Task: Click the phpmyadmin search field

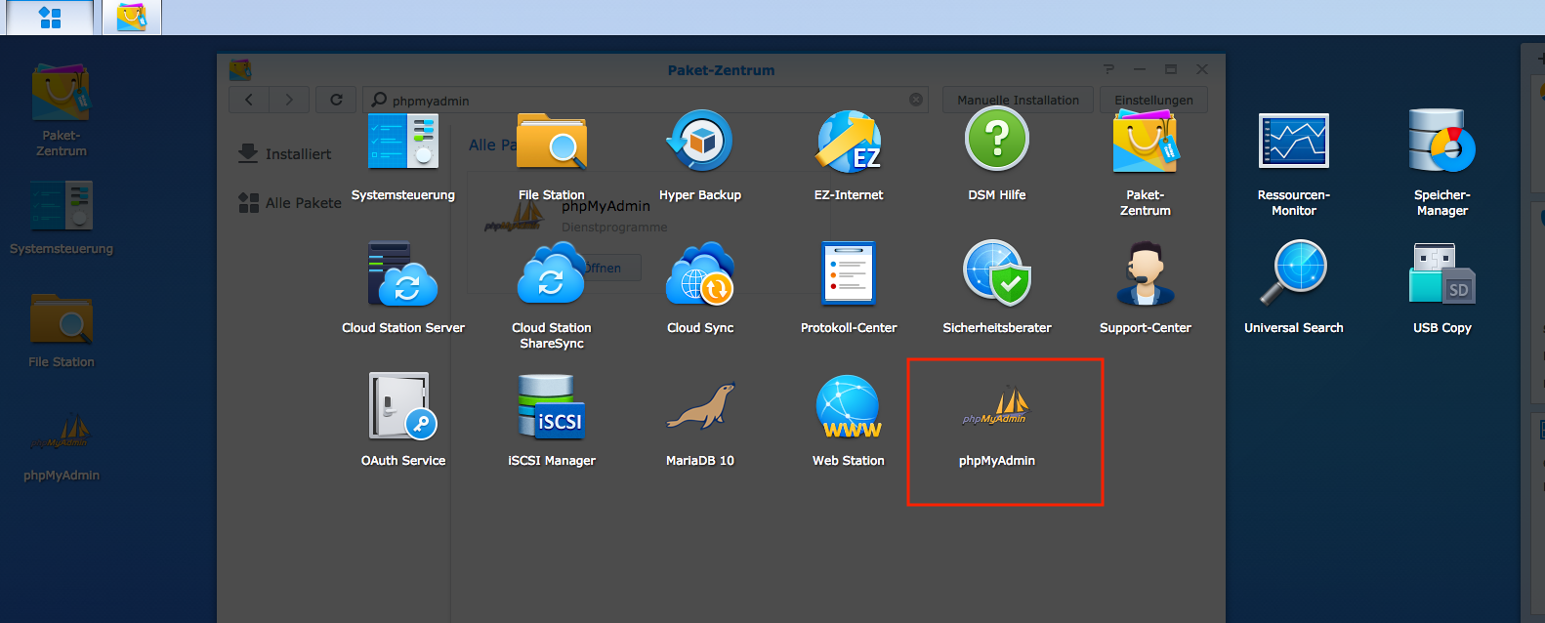Action: coord(645,100)
